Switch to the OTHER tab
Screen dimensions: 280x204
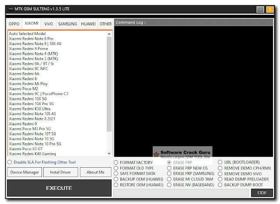(x=105, y=24)
